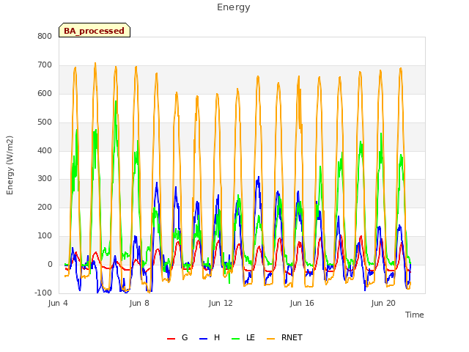
Task: Click the Jun 12 tick label
Action: (221, 303)
